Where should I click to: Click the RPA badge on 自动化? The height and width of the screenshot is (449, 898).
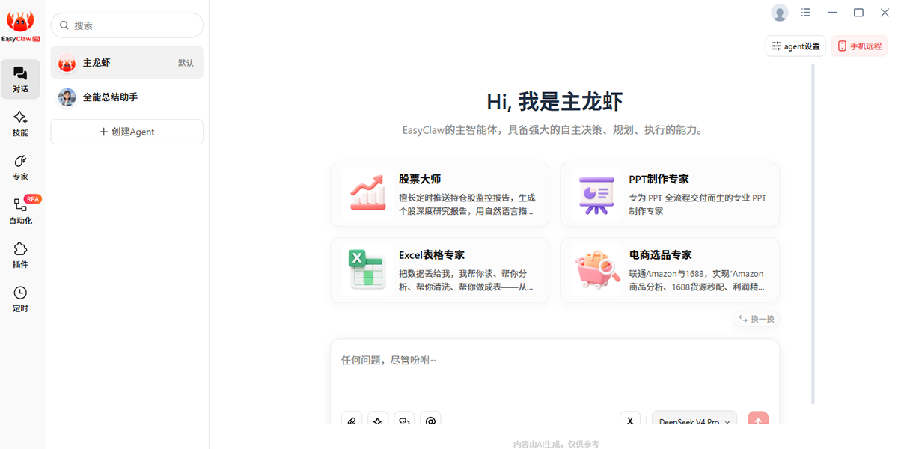tap(33, 199)
